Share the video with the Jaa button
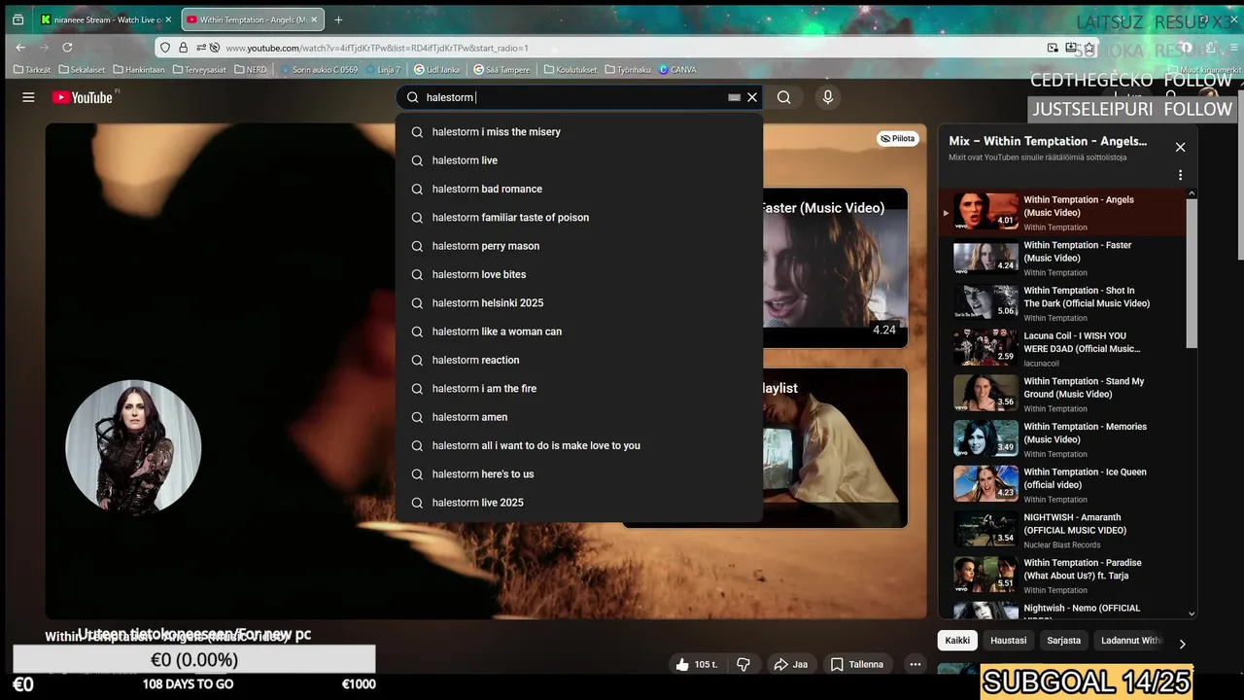 [x=790, y=665]
